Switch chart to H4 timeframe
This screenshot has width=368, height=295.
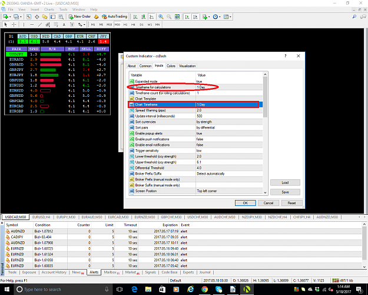tap(133, 24)
